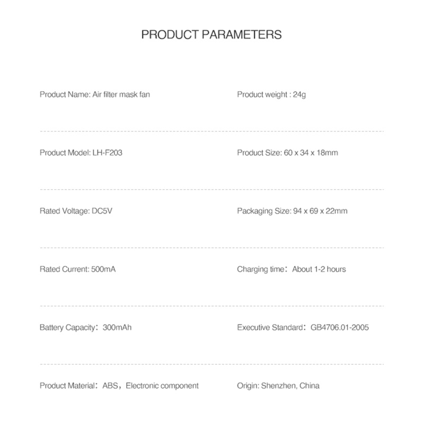Select the 94 x 69 x 22mm dimensions

point(320,211)
